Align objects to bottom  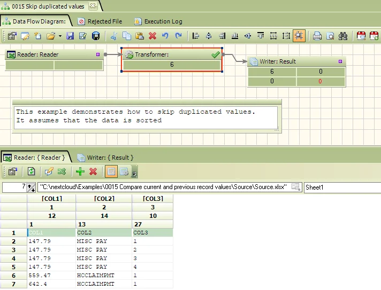(x=235, y=36)
